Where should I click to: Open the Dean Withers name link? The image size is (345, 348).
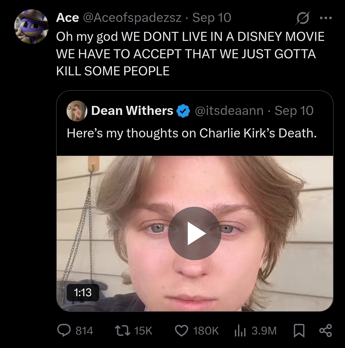tap(132, 111)
